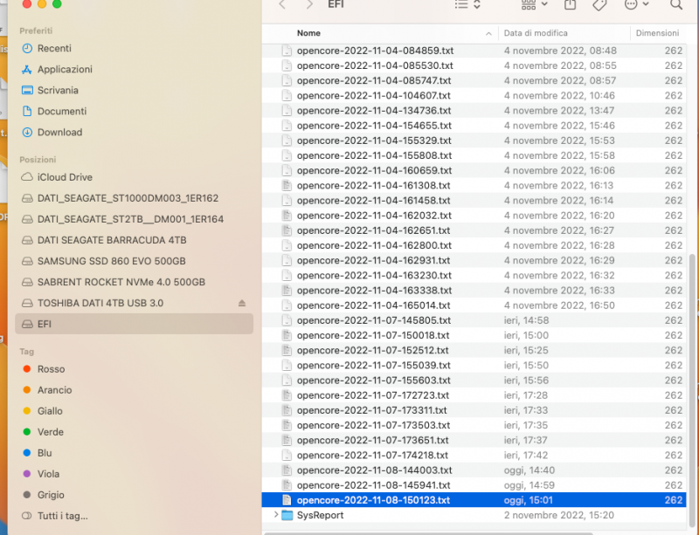
Task: Select opencore-2022-11-08-150123.txt
Action: coord(474,500)
